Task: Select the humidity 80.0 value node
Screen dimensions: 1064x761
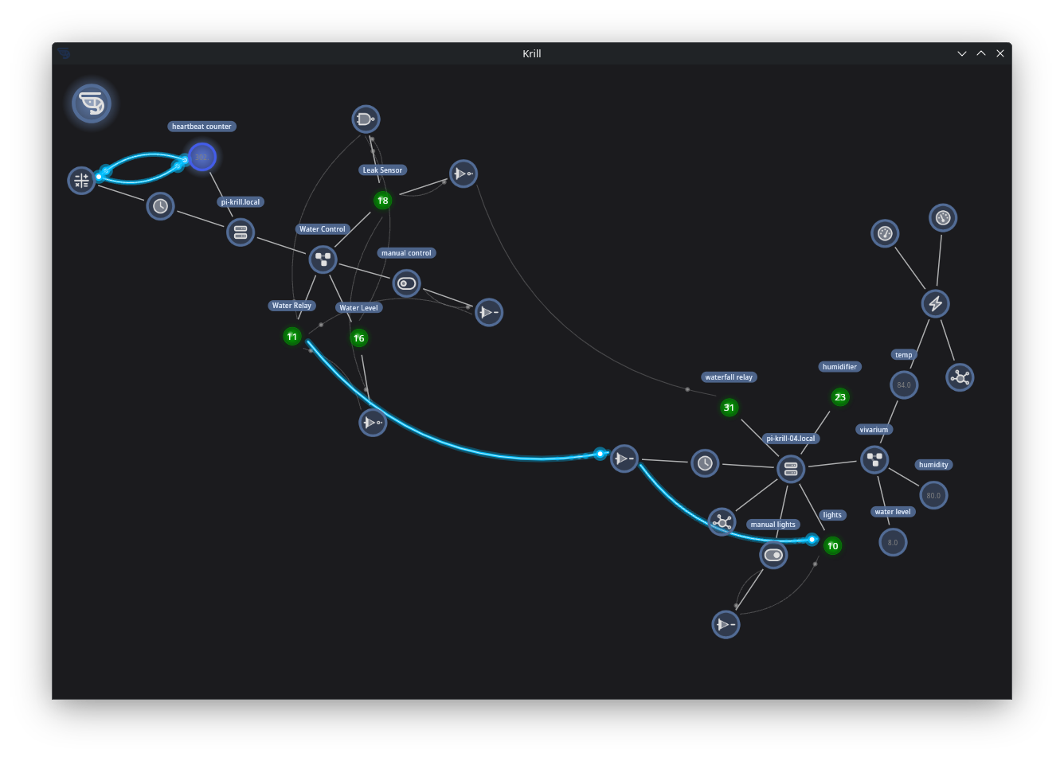Action: click(933, 496)
